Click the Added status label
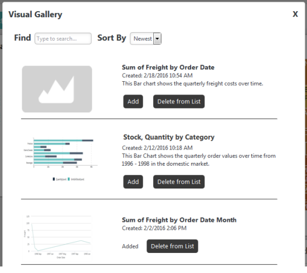Image resolution: width=307 pixels, height=273 pixels. [x=130, y=246]
